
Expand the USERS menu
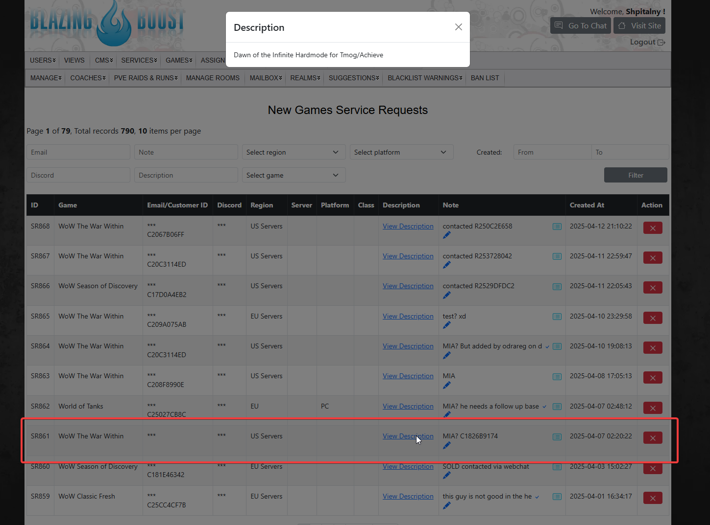[43, 60]
